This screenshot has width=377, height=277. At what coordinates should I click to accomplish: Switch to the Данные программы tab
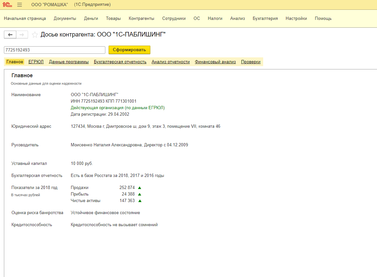point(69,62)
